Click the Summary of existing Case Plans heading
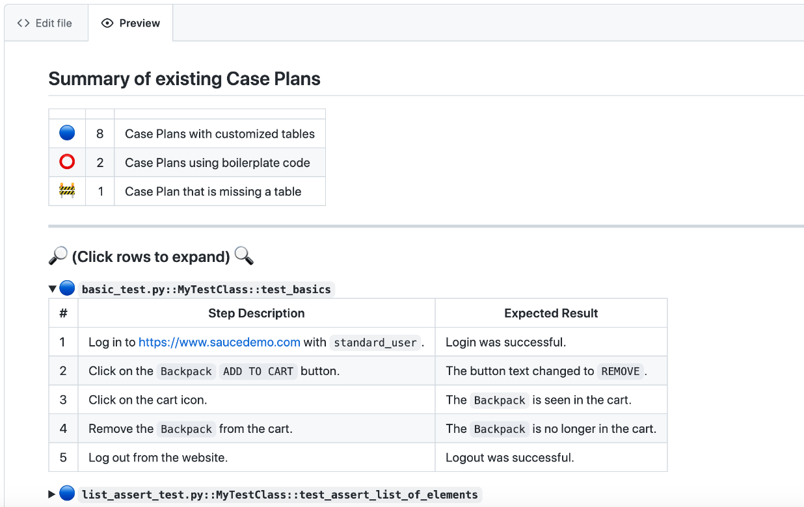The width and height of the screenshot is (804, 507). tap(184, 78)
